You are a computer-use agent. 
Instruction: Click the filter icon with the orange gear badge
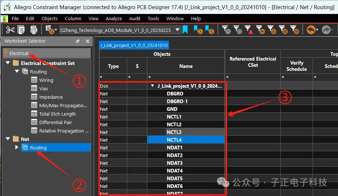point(272,30)
